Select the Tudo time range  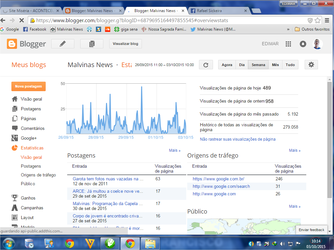click(290, 65)
